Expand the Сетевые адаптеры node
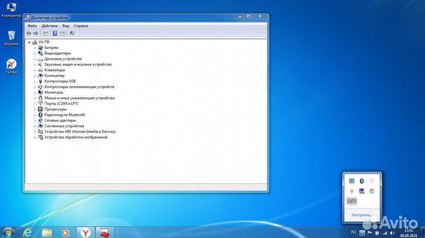Screen dimensions: 425x238 35,120
